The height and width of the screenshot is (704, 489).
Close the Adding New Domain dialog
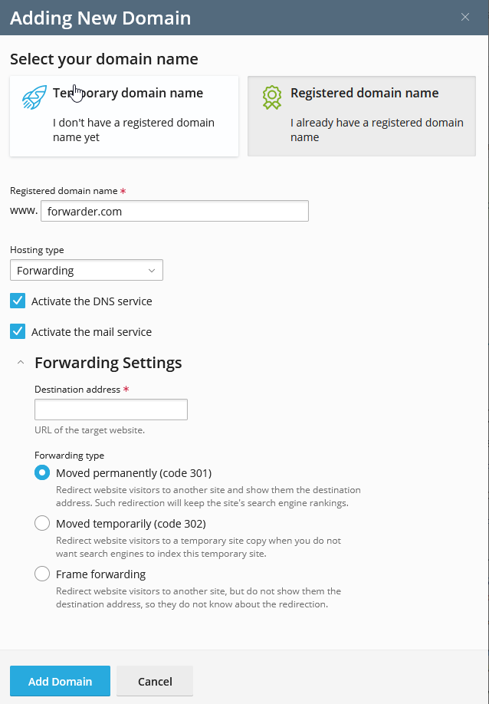tap(464, 17)
